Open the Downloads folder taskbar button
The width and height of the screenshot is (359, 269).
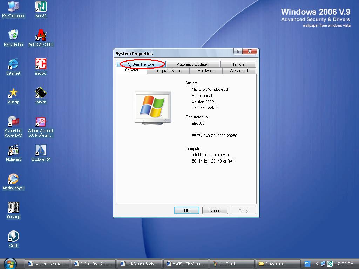pyautogui.click(x=278, y=264)
